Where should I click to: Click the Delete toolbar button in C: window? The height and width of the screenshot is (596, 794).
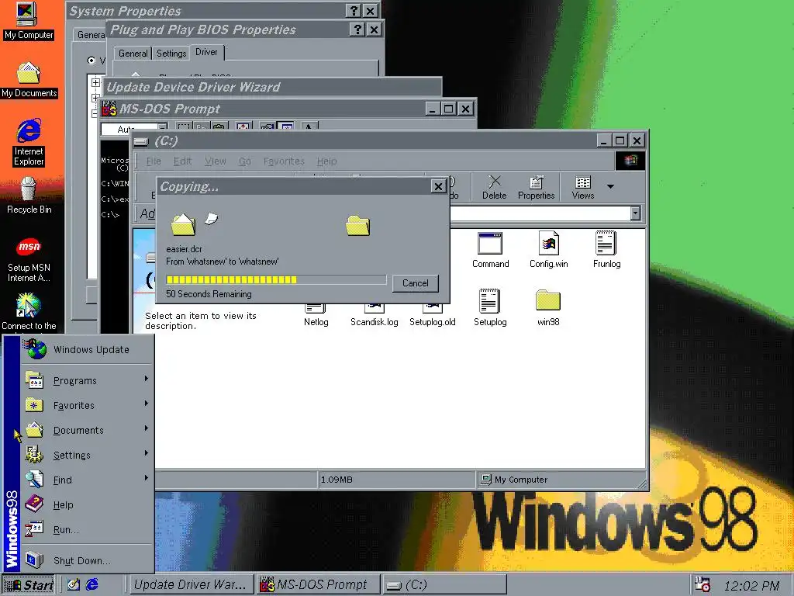click(x=494, y=187)
